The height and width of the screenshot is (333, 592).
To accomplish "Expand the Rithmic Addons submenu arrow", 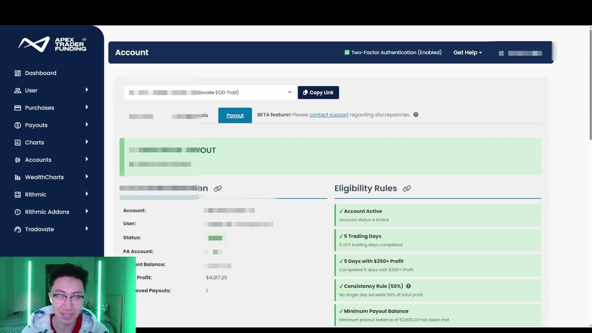I will click(x=86, y=211).
